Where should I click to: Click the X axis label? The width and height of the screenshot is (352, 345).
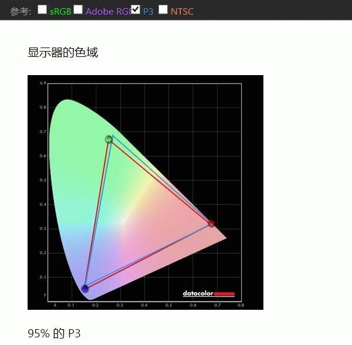(x=55, y=305)
